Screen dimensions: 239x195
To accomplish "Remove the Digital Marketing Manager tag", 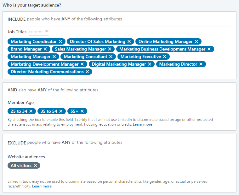I will pos(150,64).
